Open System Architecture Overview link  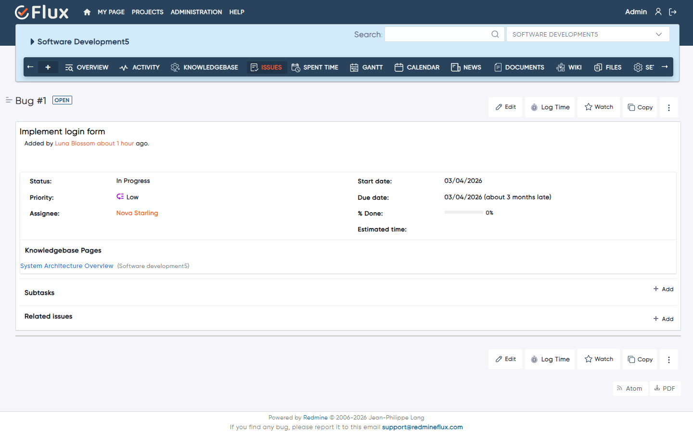coord(67,266)
